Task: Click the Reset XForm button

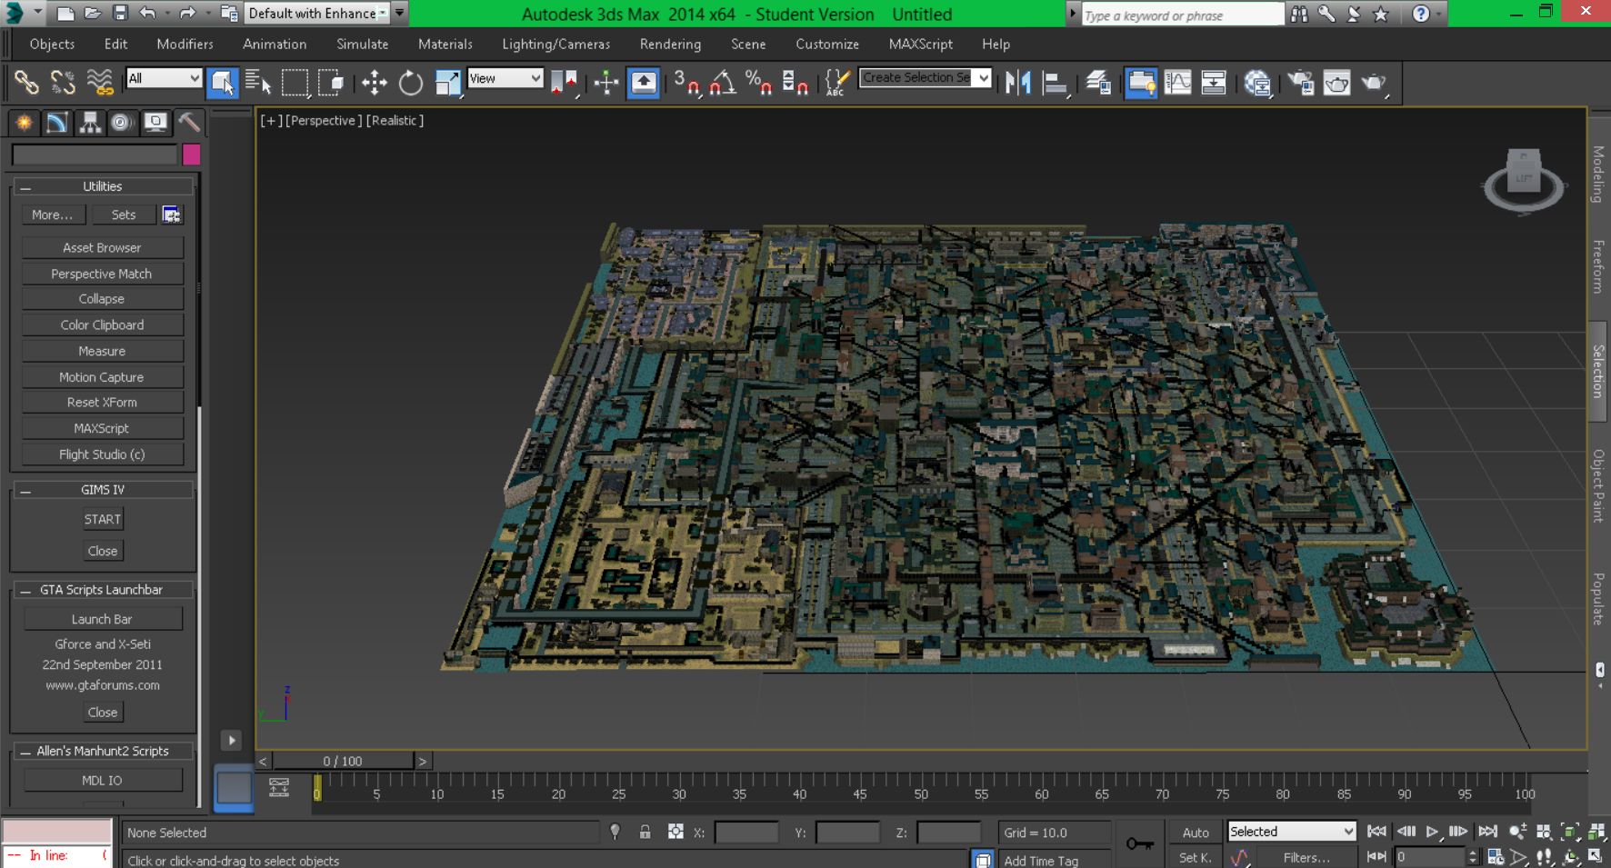Action: tap(102, 403)
